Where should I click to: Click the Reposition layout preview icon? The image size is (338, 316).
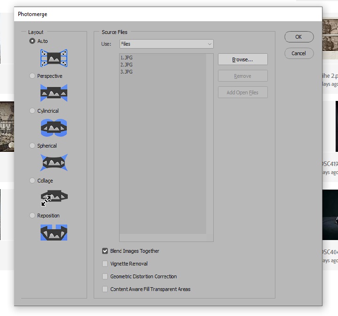click(x=54, y=232)
